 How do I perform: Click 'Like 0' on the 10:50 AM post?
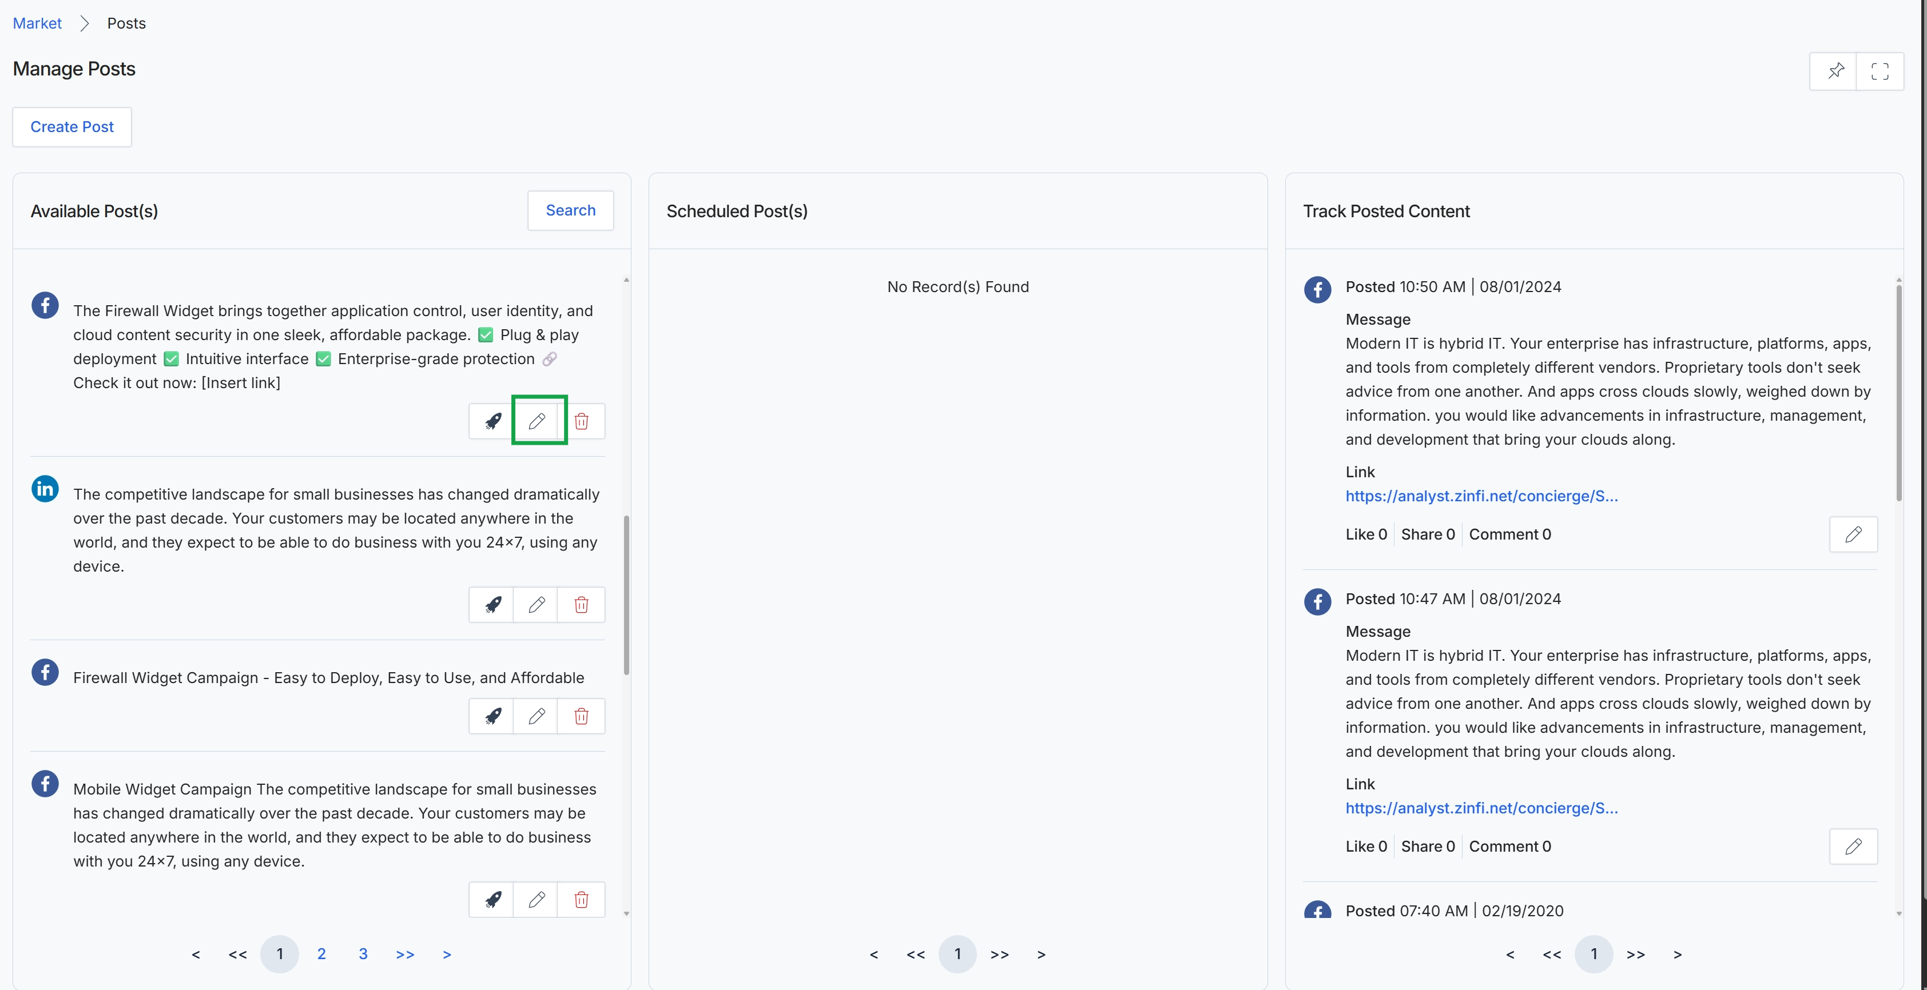[1366, 534]
